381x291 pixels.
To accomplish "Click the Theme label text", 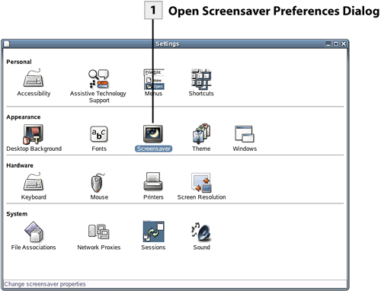I will coord(201,149).
